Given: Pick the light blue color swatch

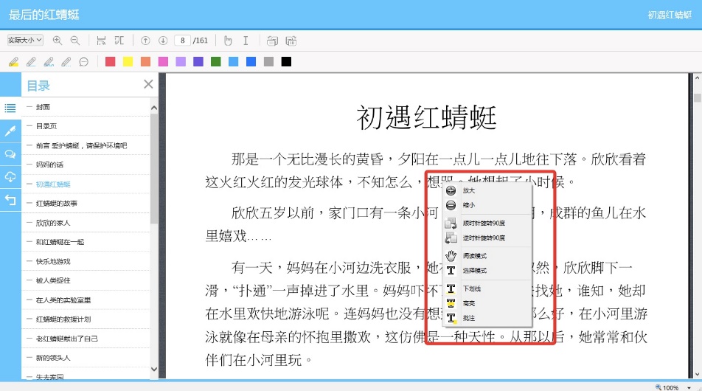Looking at the screenshot, I should [x=234, y=61].
